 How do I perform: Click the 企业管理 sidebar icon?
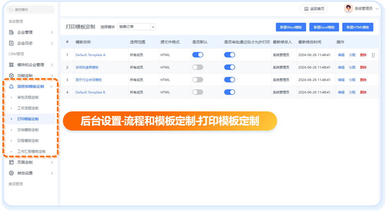pos(12,32)
